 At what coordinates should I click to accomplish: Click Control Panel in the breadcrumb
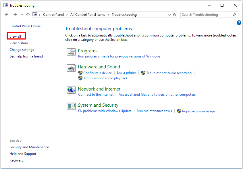pos(53,15)
